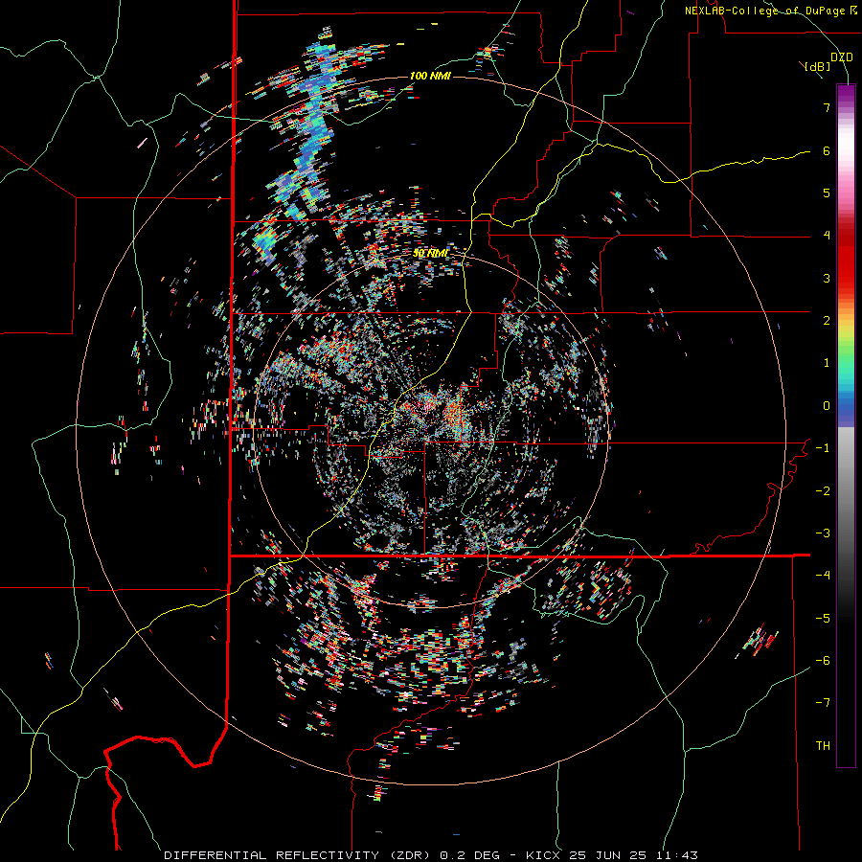
Task: Click the -7 value on the color scale
Action: point(823,703)
